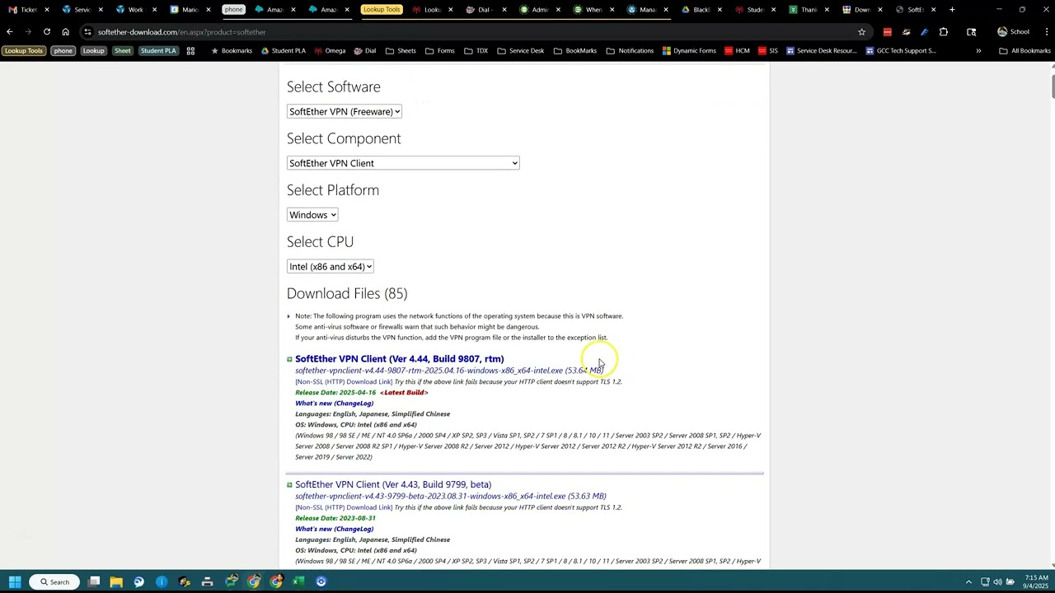Show hidden system tray icons
This screenshot has width=1055, height=593.
pos(968,581)
